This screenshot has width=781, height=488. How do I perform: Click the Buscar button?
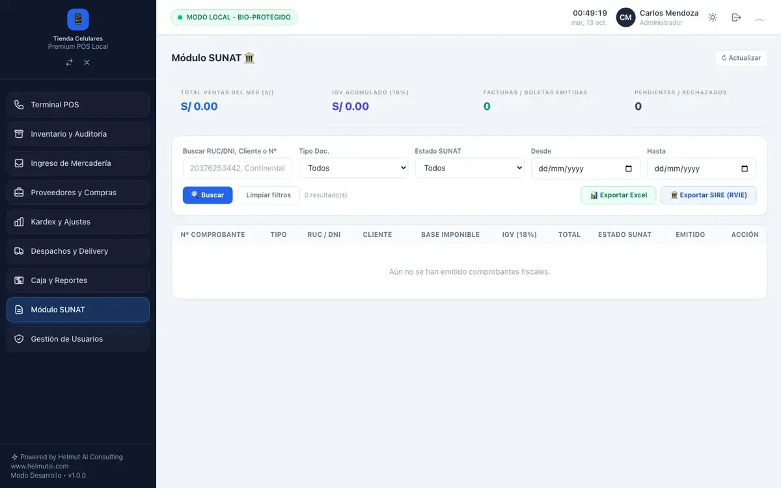208,195
